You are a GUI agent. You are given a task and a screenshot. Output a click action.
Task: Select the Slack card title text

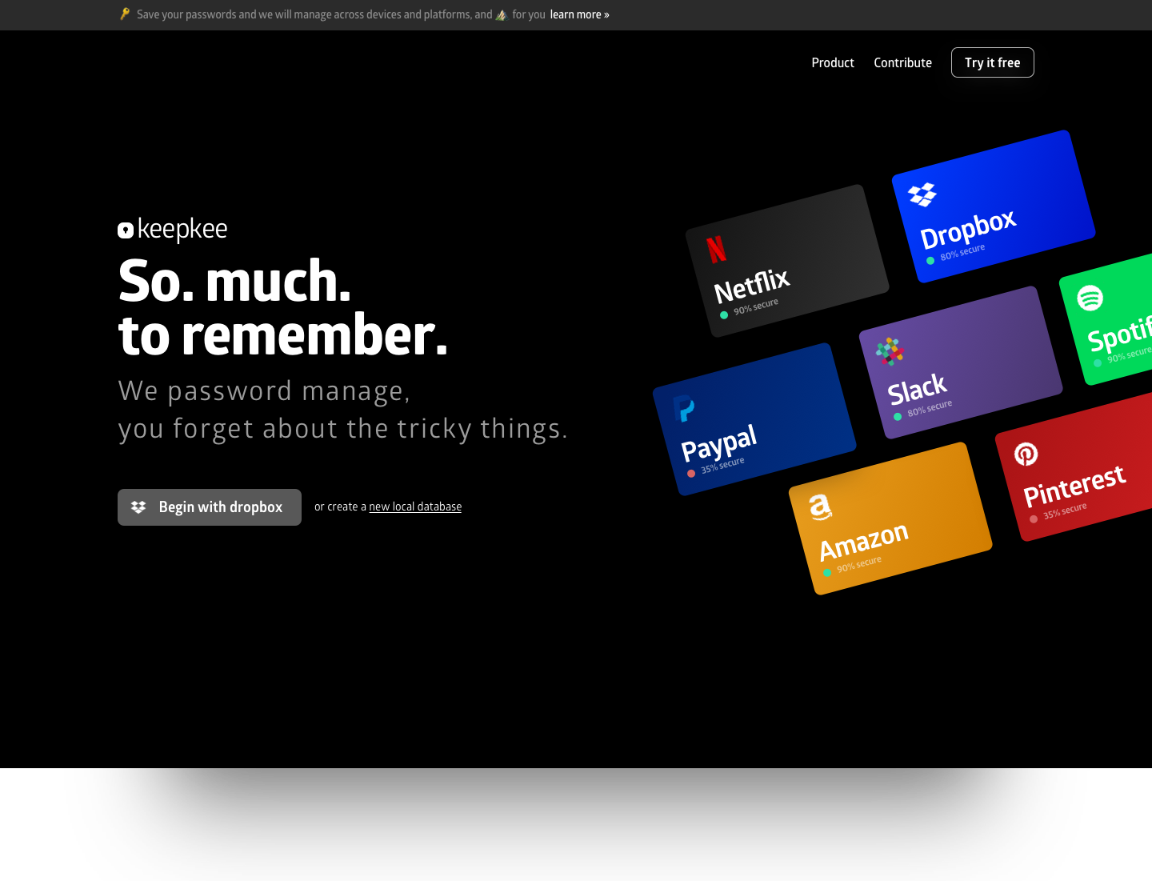pos(917,389)
